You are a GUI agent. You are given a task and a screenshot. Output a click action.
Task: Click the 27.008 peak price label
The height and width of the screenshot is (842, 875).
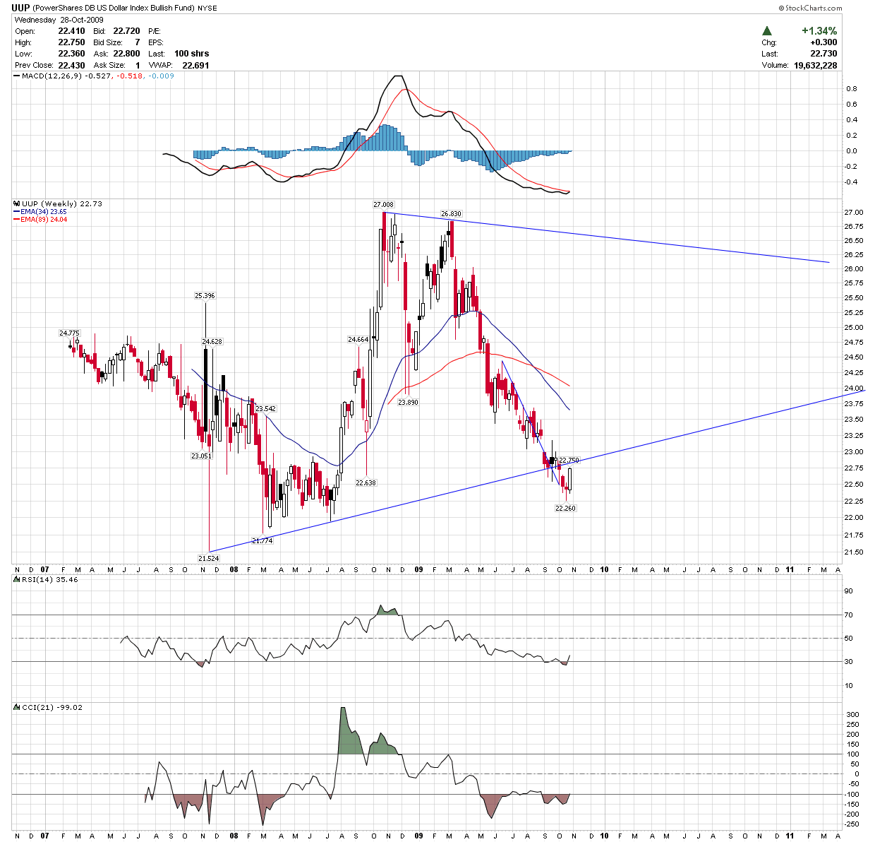[383, 205]
